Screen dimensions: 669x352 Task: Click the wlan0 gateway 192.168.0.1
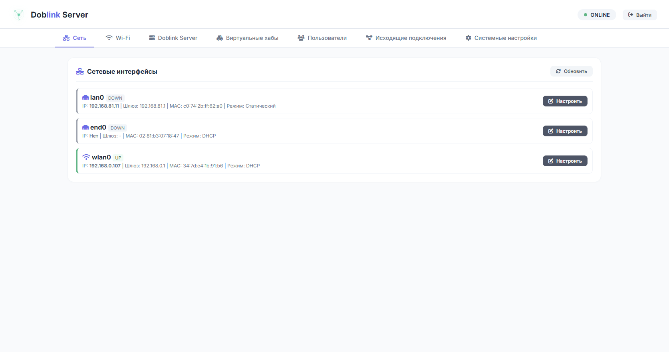tap(153, 166)
